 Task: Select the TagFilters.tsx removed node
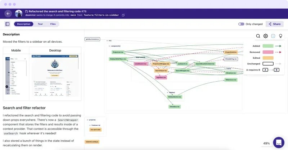[161, 77]
